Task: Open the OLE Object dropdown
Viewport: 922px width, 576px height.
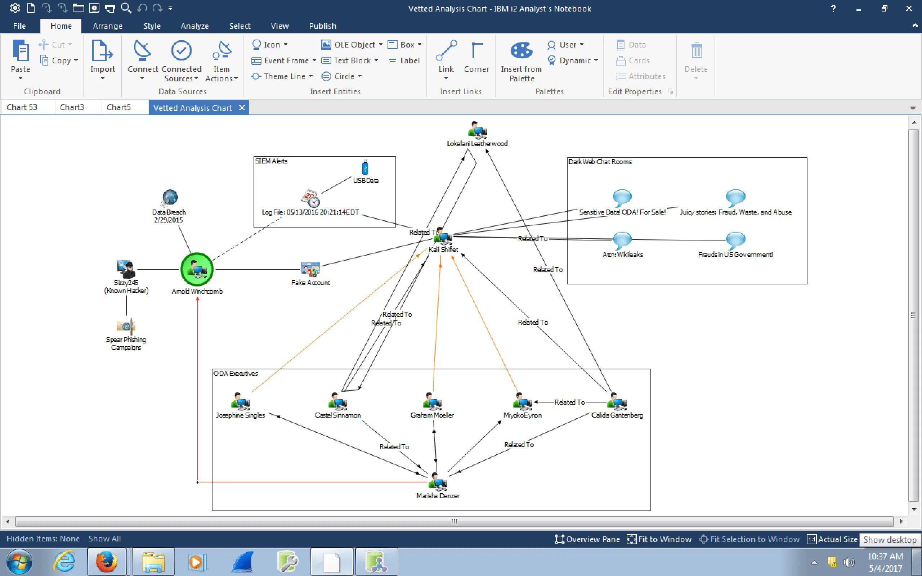Action: [381, 45]
